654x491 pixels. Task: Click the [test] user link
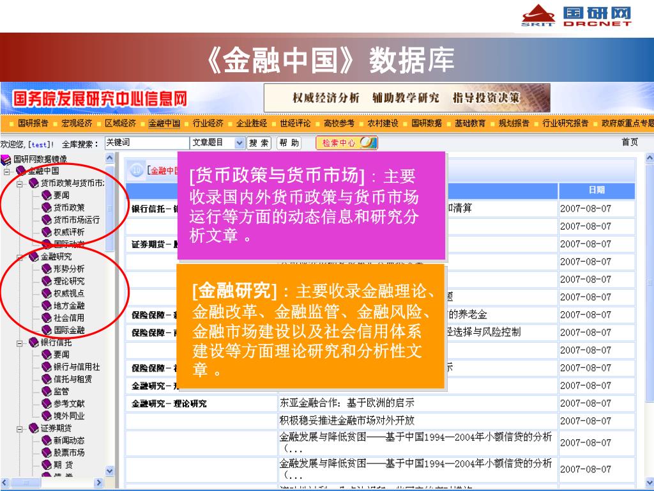(x=39, y=144)
